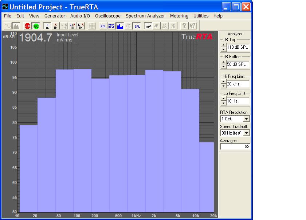
Task: Select CF dB crest factor button
Action: (173, 26)
